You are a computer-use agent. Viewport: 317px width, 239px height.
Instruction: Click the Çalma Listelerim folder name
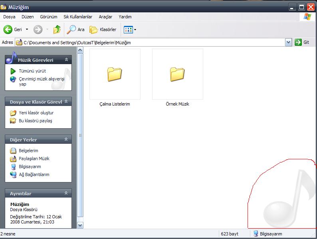[115, 104]
